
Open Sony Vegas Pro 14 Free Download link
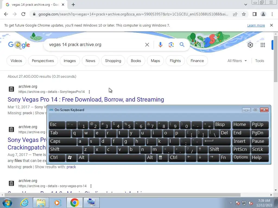(86, 100)
